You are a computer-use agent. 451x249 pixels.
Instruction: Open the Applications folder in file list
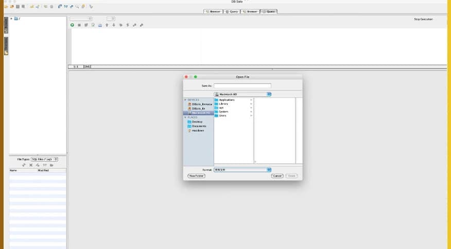point(227,100)
